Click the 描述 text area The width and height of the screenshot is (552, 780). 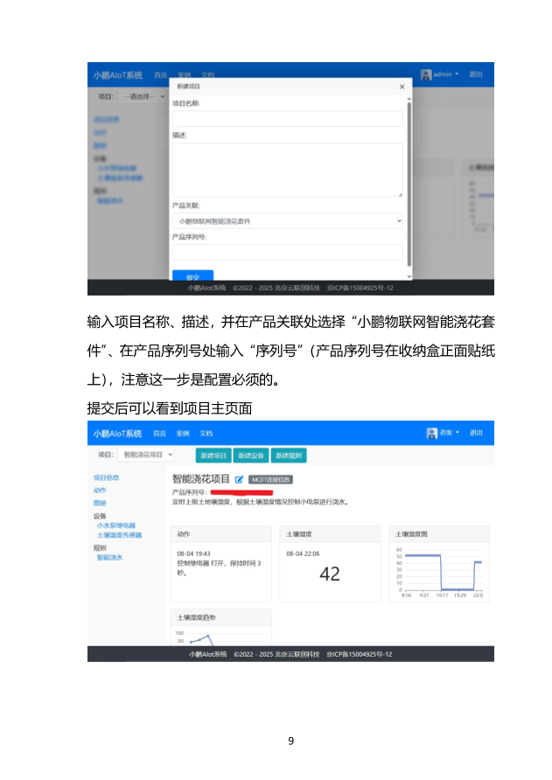pyautogui.click(x=287, y=169)
